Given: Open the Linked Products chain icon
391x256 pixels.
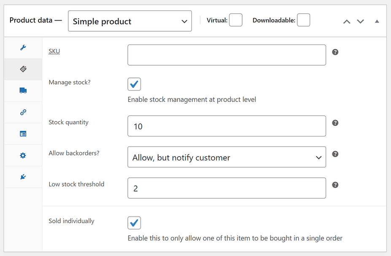Looking at the screenshot, I should (23, 112).
